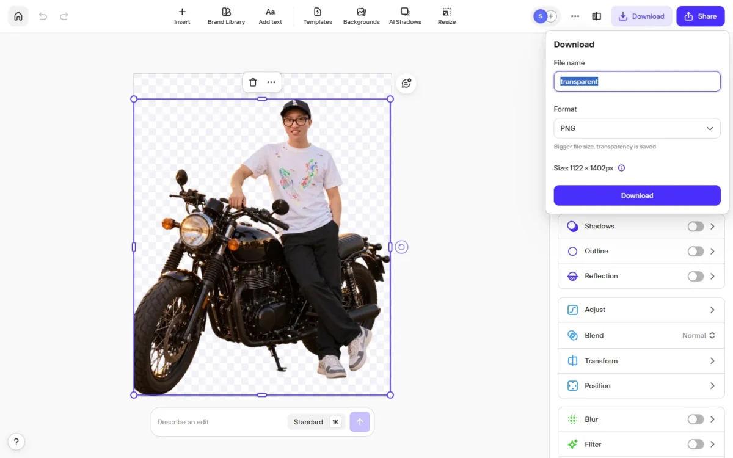733x458 pixels.
Task: Click the top-left corner resize handle
Action: [x=134, y=99]
